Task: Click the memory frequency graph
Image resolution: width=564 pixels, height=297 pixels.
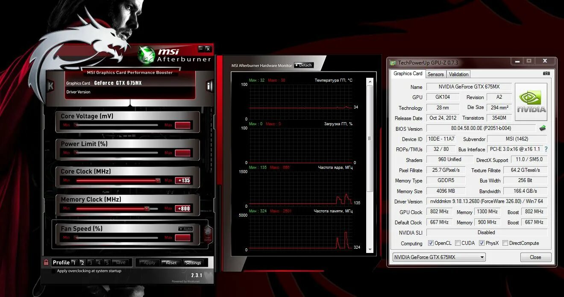Action: coord(300,232)
